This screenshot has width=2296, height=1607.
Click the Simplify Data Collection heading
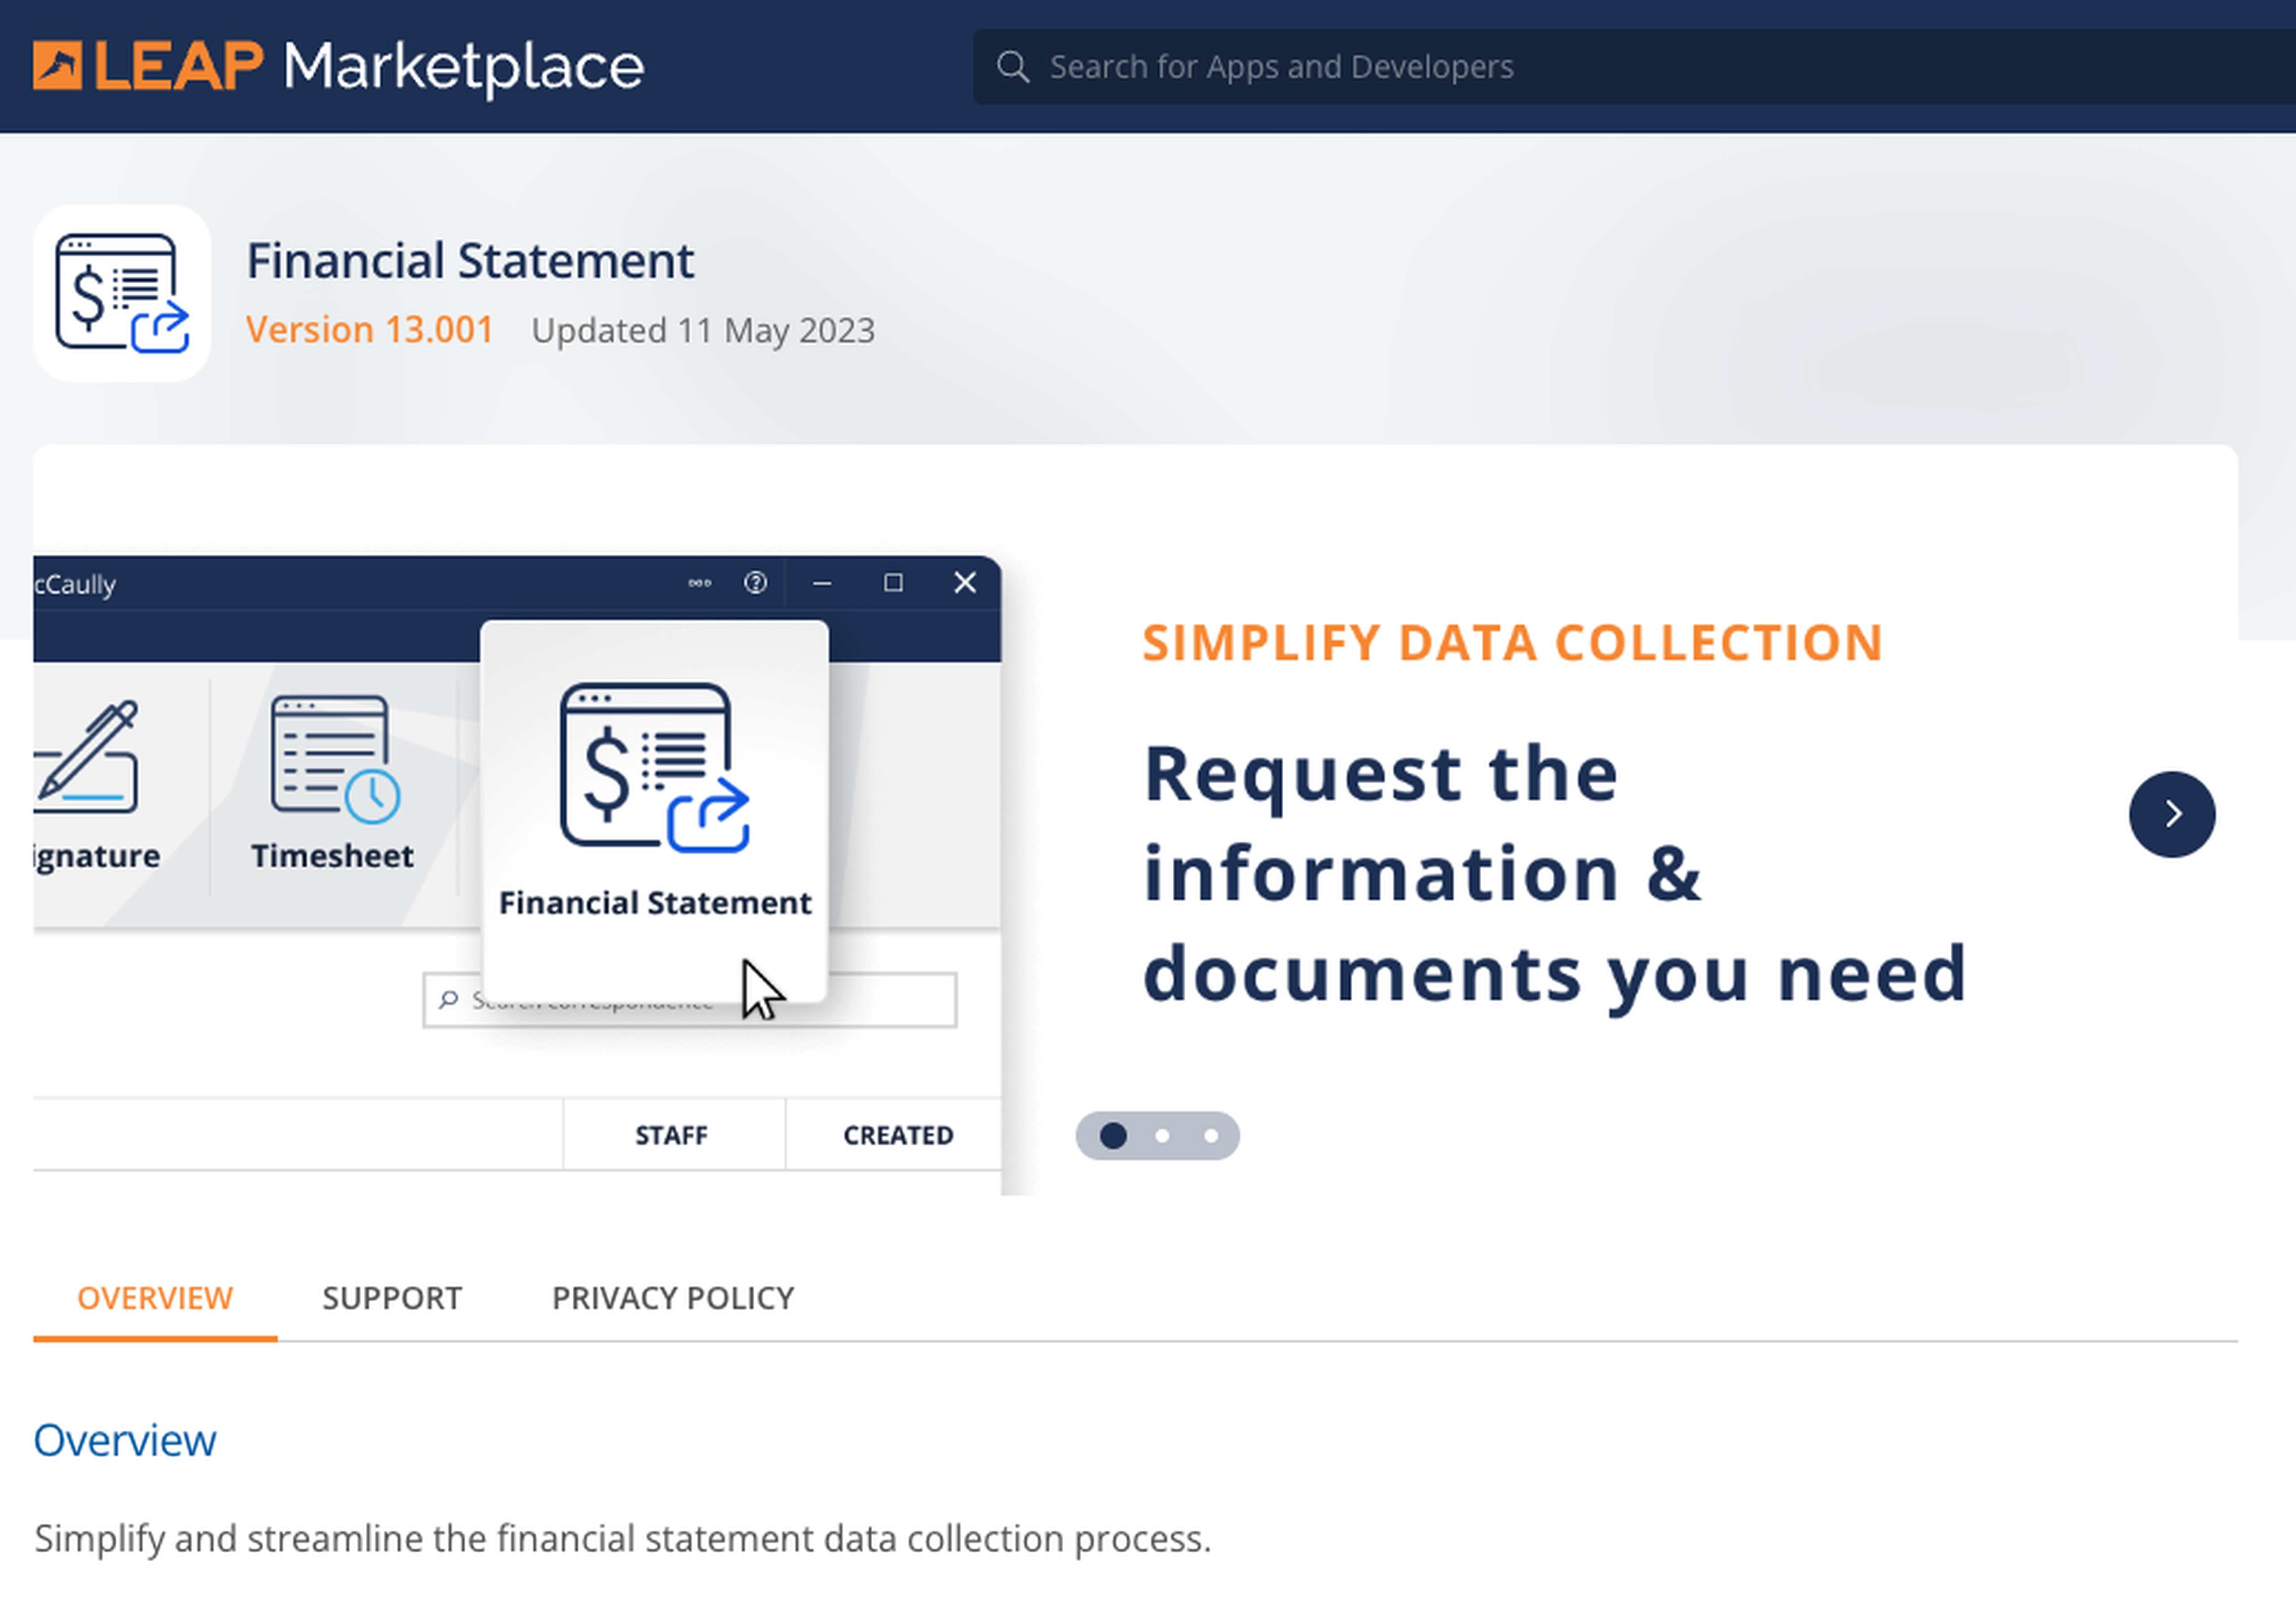(1513, 642)
